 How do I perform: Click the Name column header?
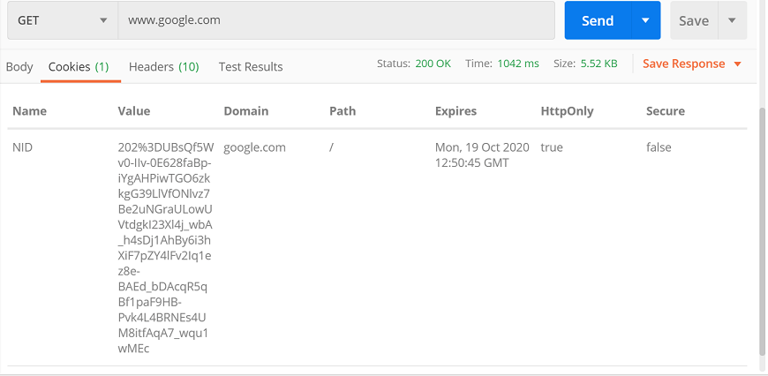pos(29,111)
